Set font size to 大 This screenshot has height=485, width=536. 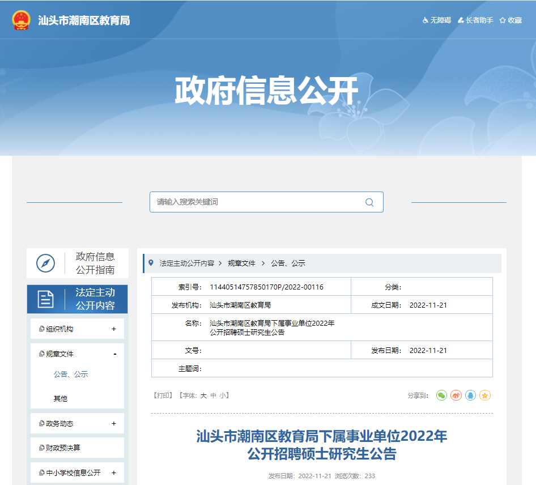203,395
